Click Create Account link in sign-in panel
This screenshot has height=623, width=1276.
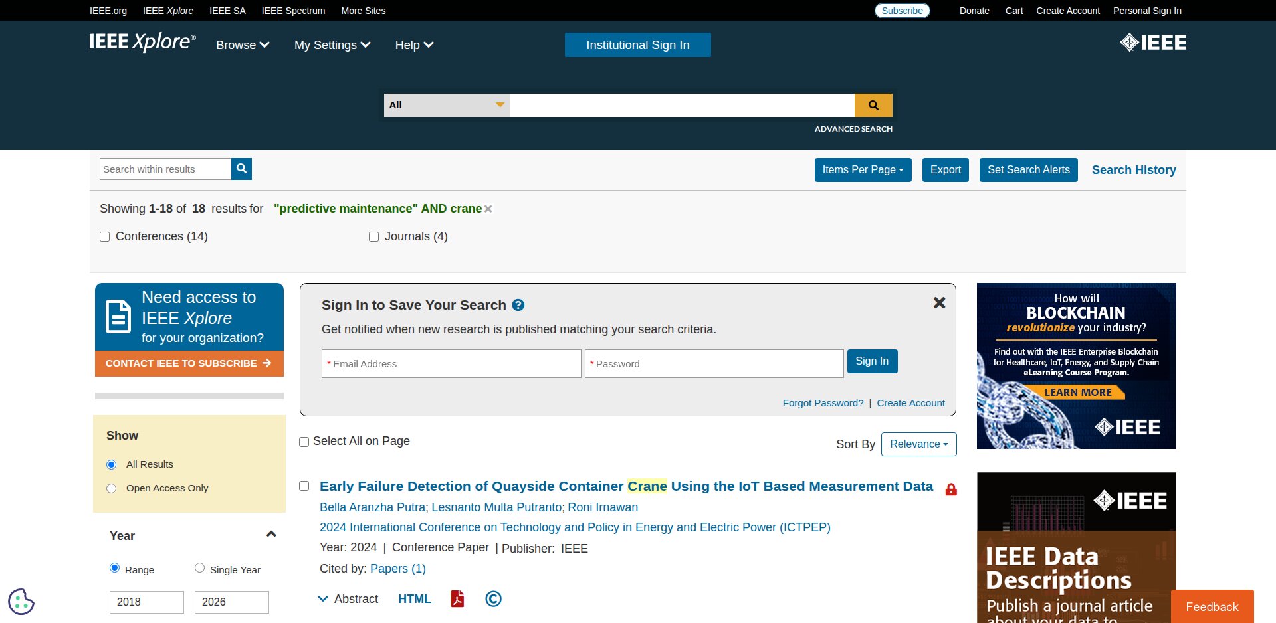tap(910, 403)
